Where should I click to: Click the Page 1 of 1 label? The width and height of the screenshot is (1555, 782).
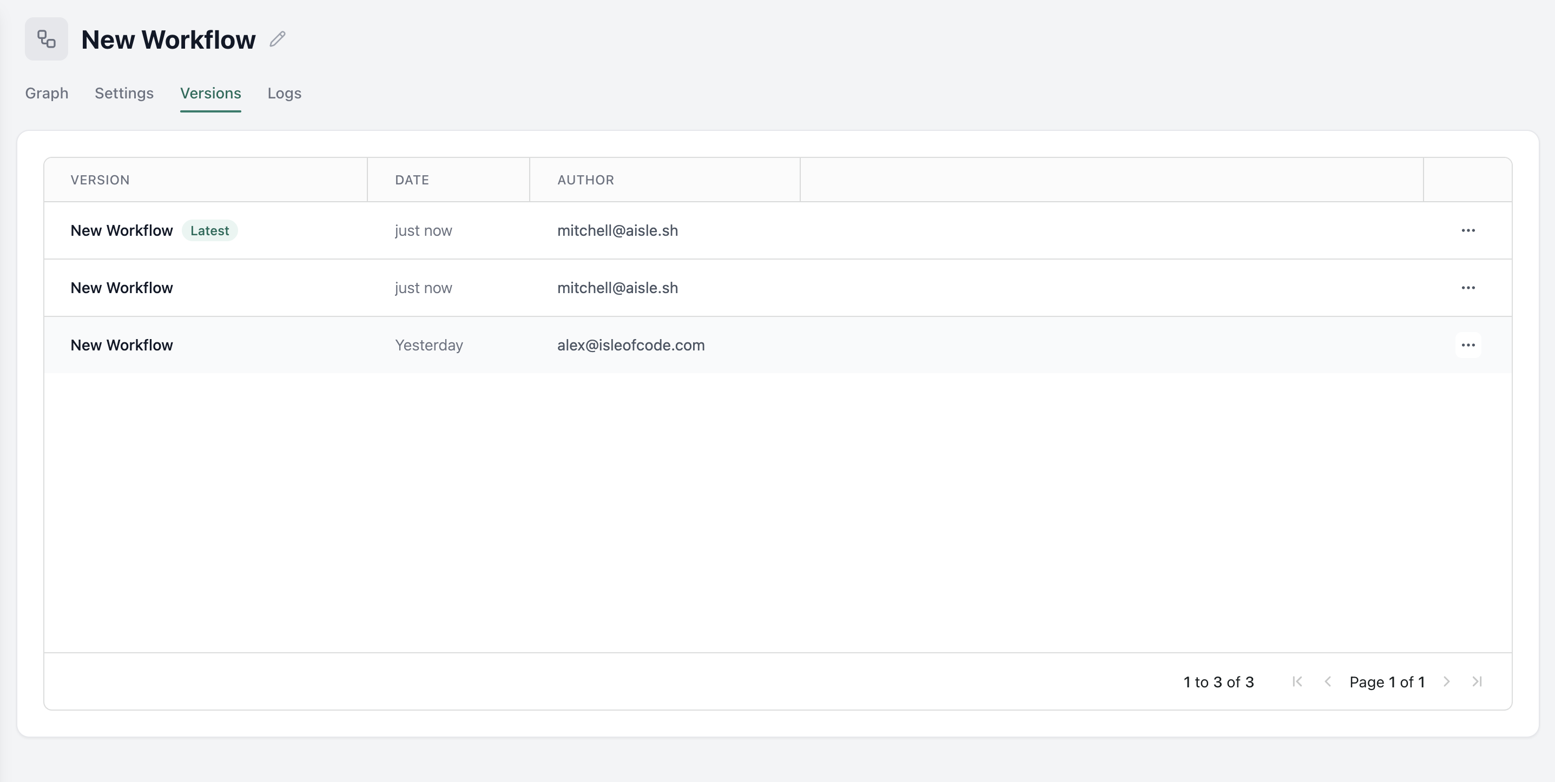pos(1387,681)
